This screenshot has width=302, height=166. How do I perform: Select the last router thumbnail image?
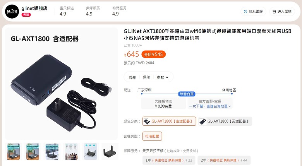[110, 152]
